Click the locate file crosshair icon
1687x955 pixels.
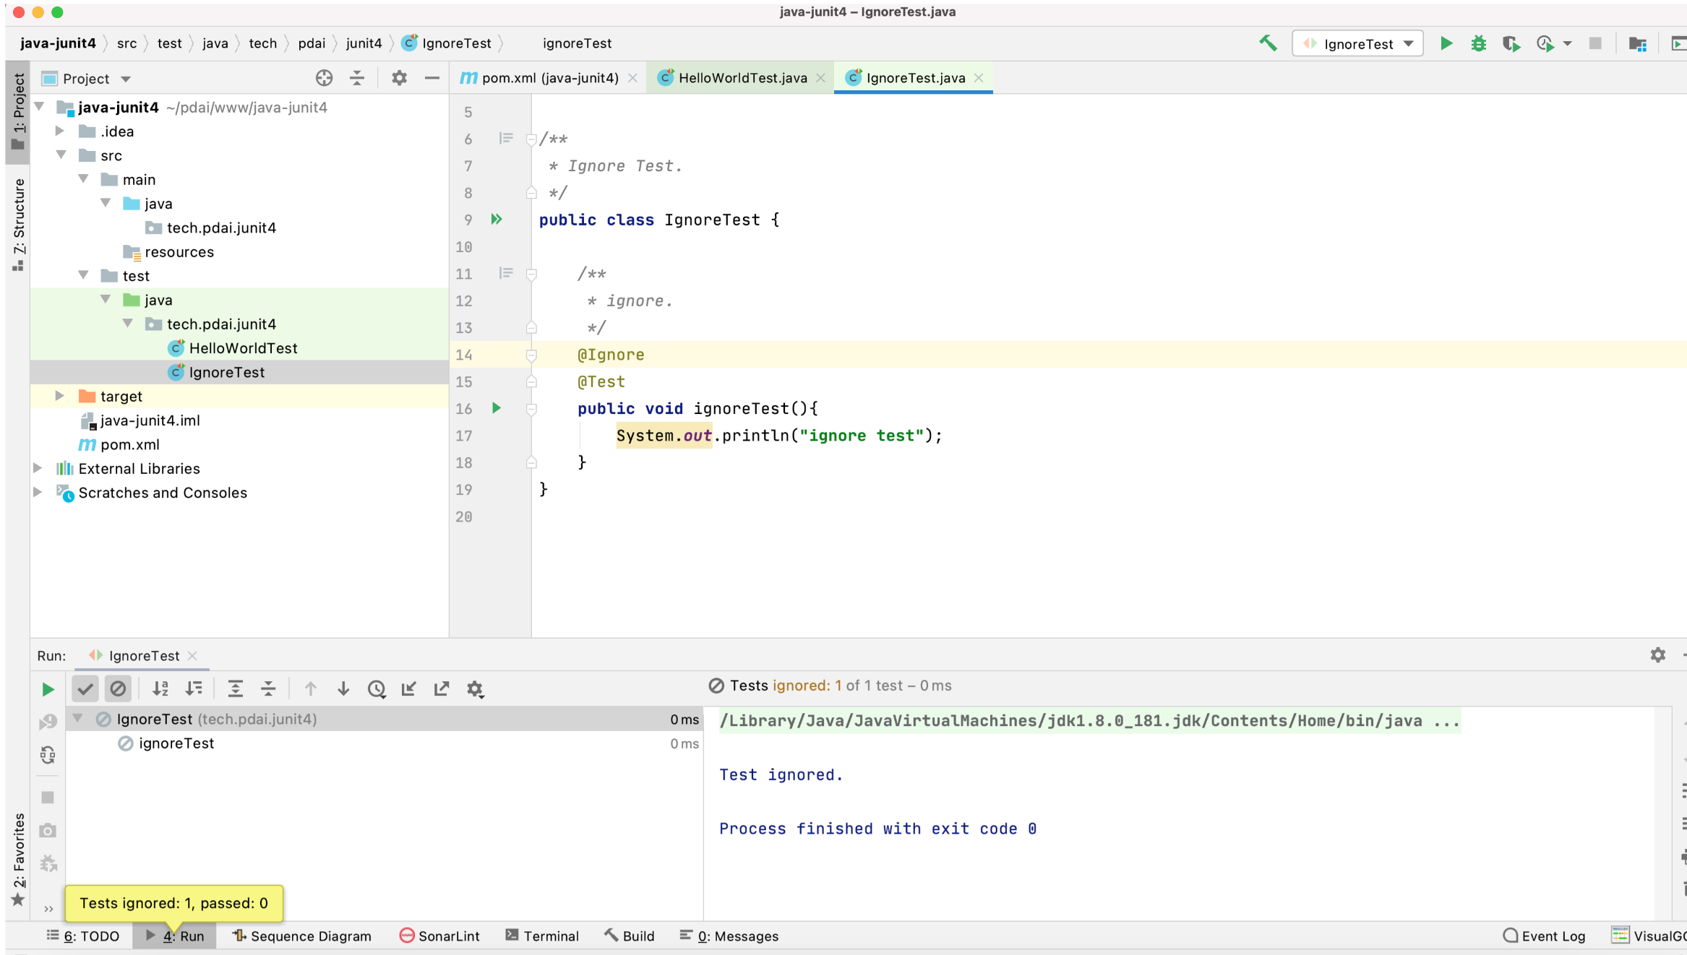pyautogui.click(x=324, y=78)
